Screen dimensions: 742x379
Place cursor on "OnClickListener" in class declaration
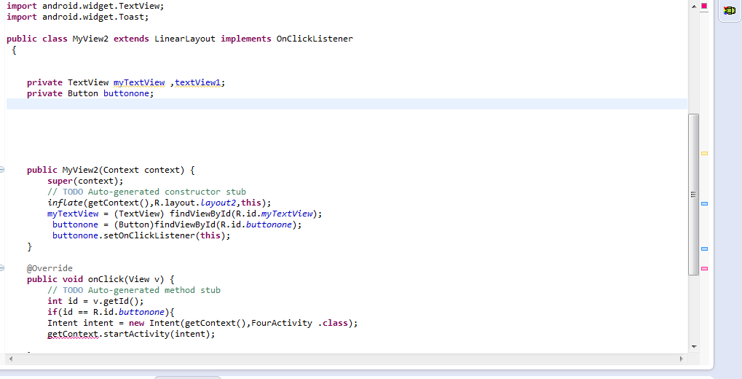tap(315, 39)
